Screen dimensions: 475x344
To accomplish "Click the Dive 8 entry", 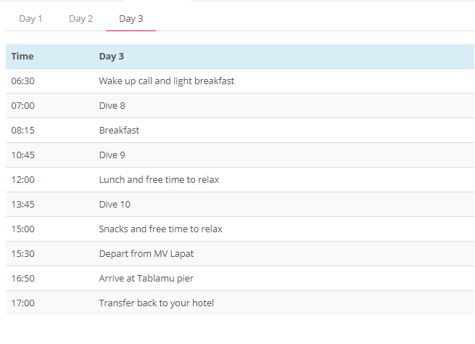I will pos(112,105).
